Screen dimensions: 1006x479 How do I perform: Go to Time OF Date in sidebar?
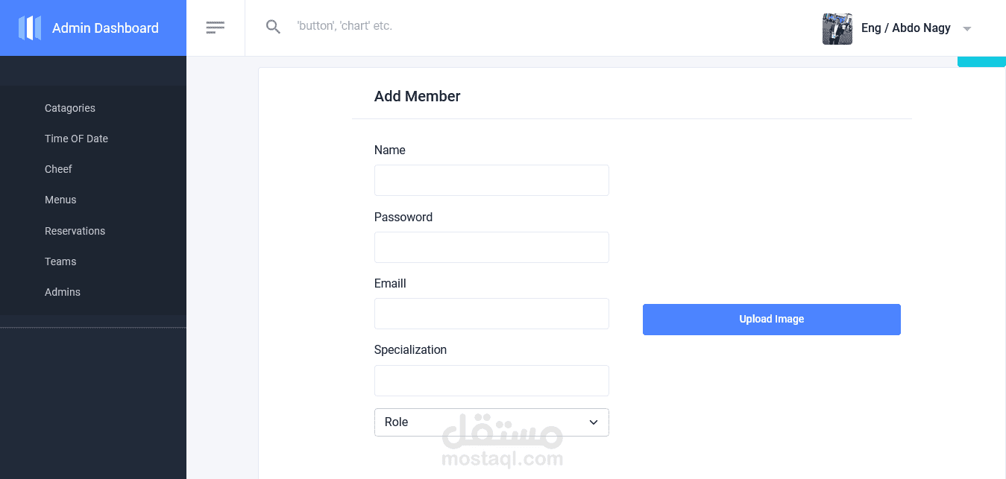(76, 139)
